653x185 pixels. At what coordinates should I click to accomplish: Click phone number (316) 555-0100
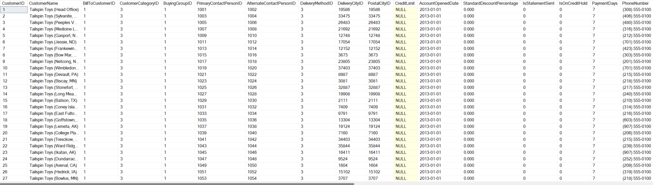tap(637, 29)
